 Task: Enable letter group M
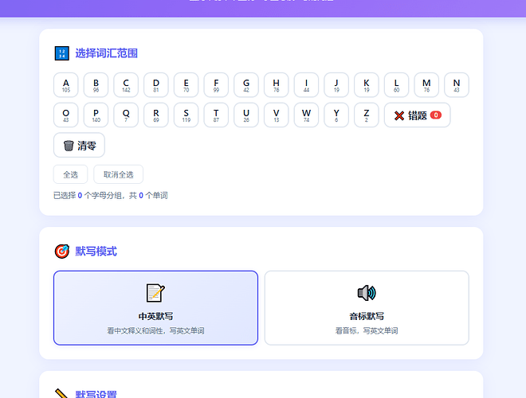(x=426, y=85)
